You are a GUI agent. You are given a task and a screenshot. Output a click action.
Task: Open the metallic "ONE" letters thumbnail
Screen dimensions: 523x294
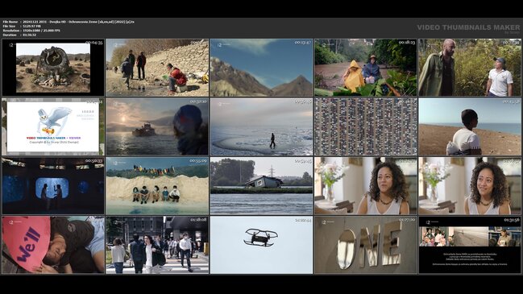point(366,245)
